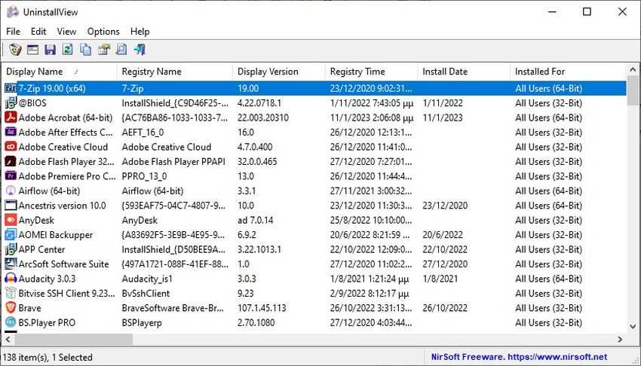Screen dimensions: 641x366
Task: Open the Options menu
Action: pos(103,32)
